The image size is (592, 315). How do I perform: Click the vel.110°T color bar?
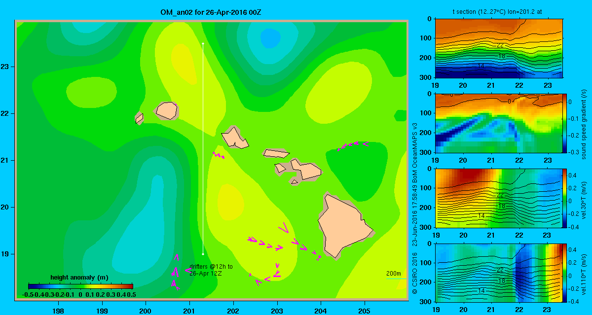click(565, 273)
